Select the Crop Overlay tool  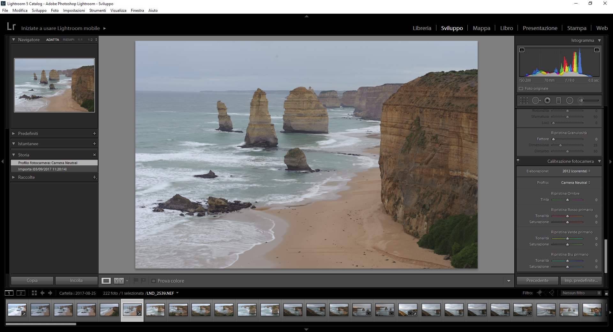[x=524, y=101]
